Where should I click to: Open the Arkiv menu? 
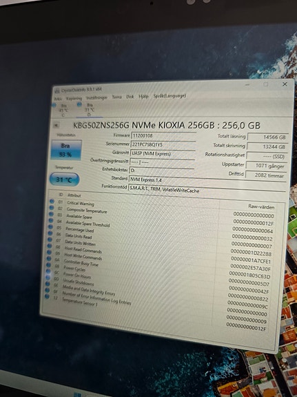point(58,98)
